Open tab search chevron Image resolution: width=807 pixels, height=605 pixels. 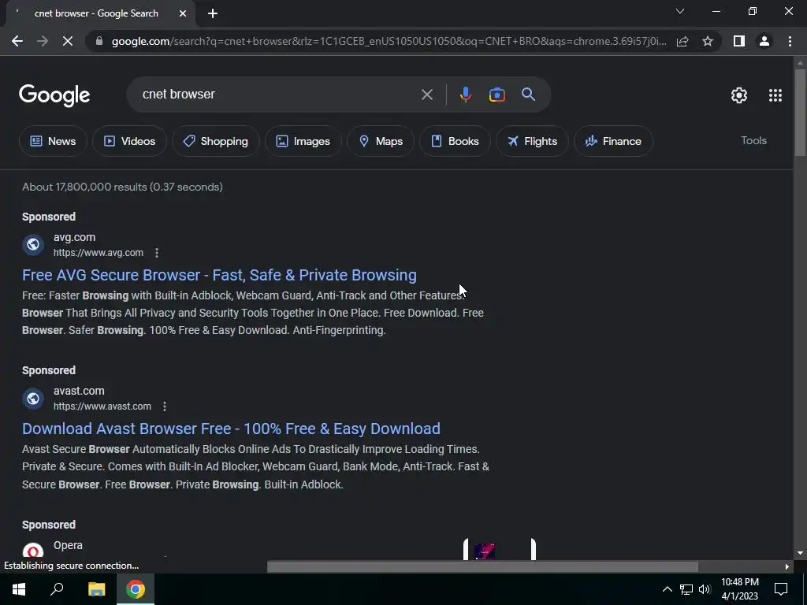[680, 11]
